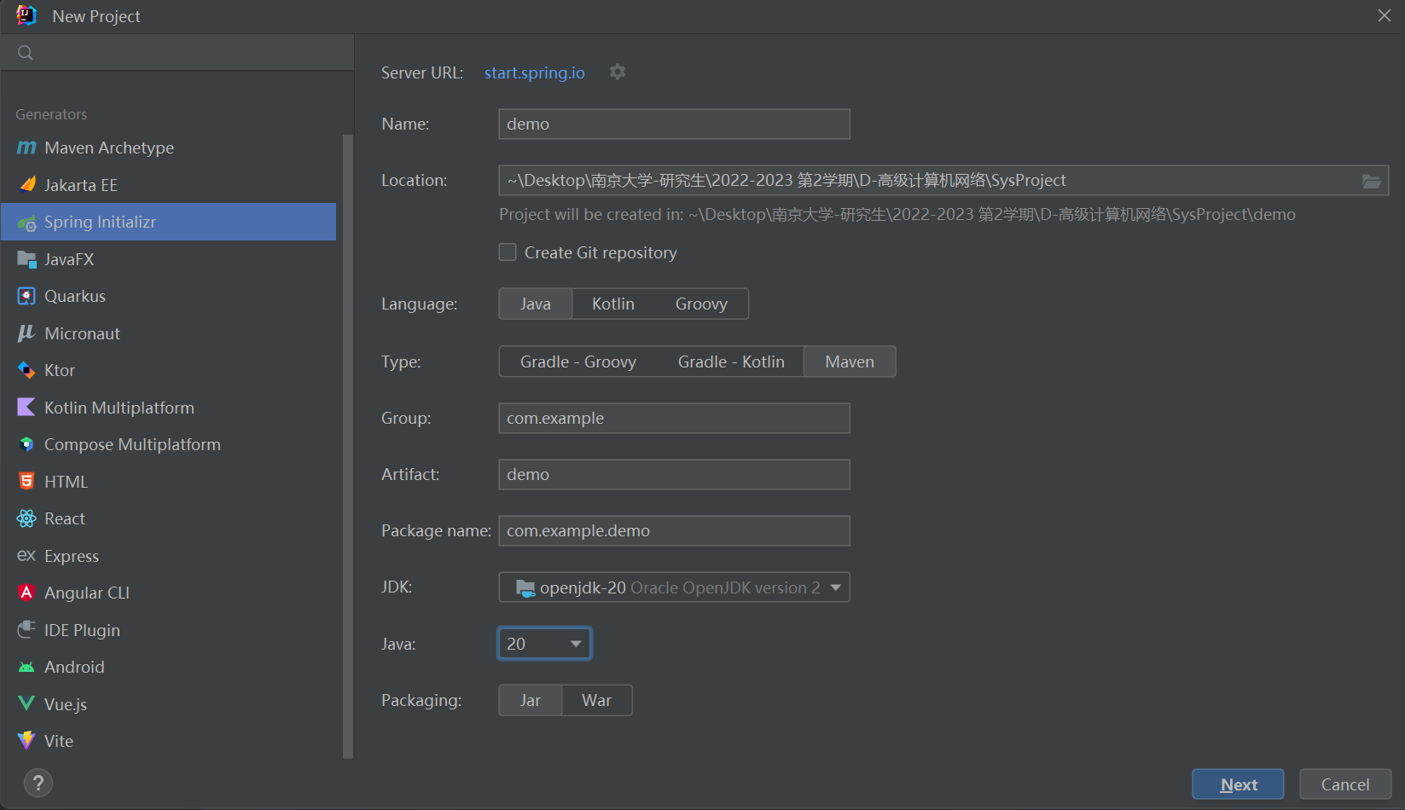Click the Artifact input field

674,474
